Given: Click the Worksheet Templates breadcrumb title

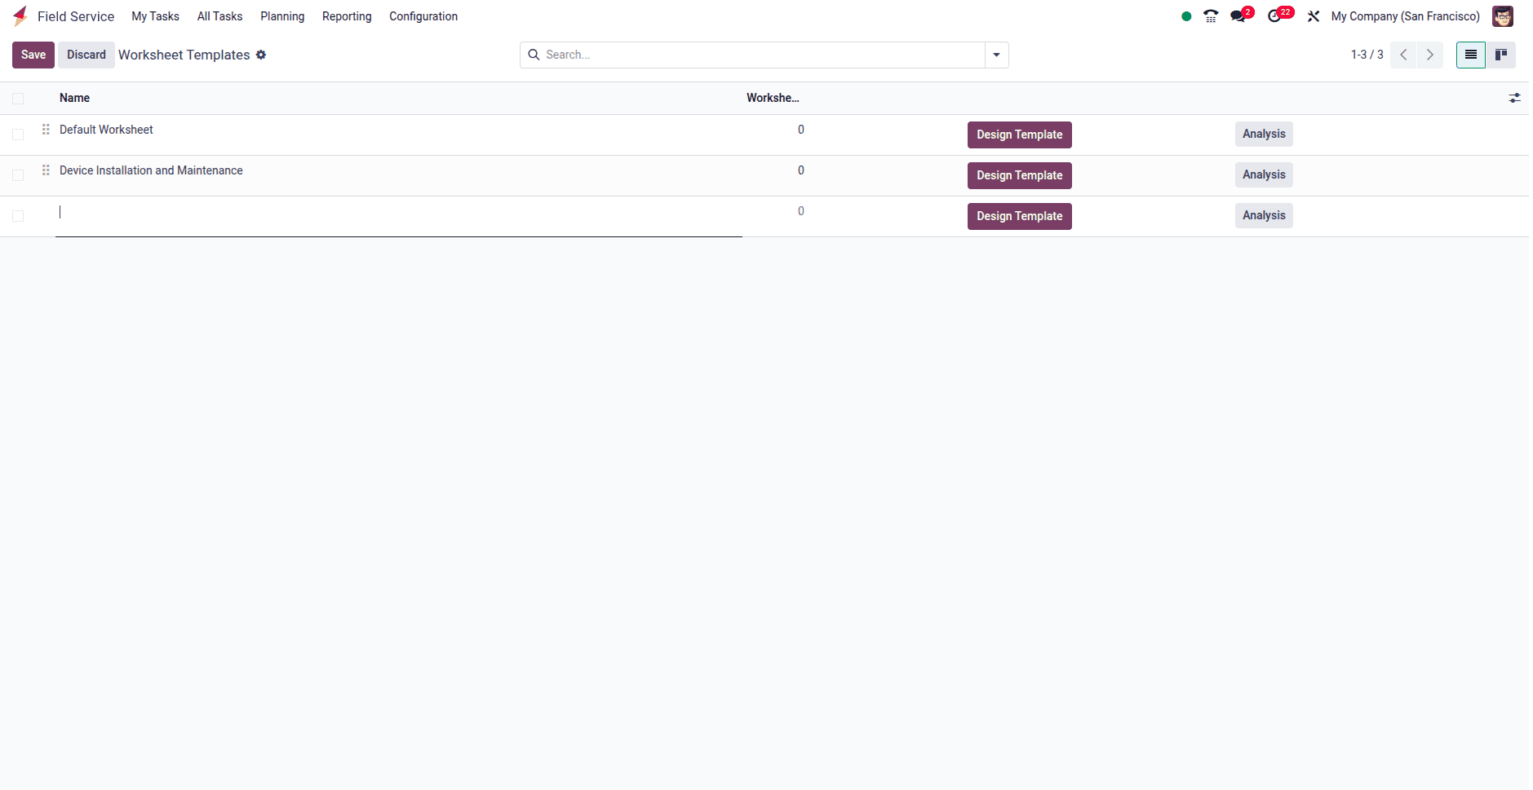Looking at the screenshot, I should coord(184,55).
